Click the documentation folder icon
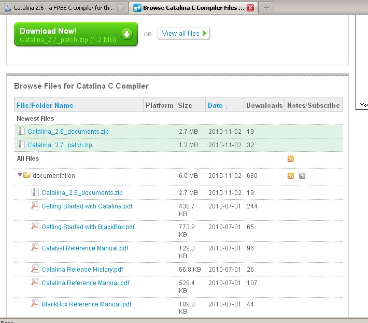Image resolution: width=368 pixels, height=323 pixels. (27, 175)
